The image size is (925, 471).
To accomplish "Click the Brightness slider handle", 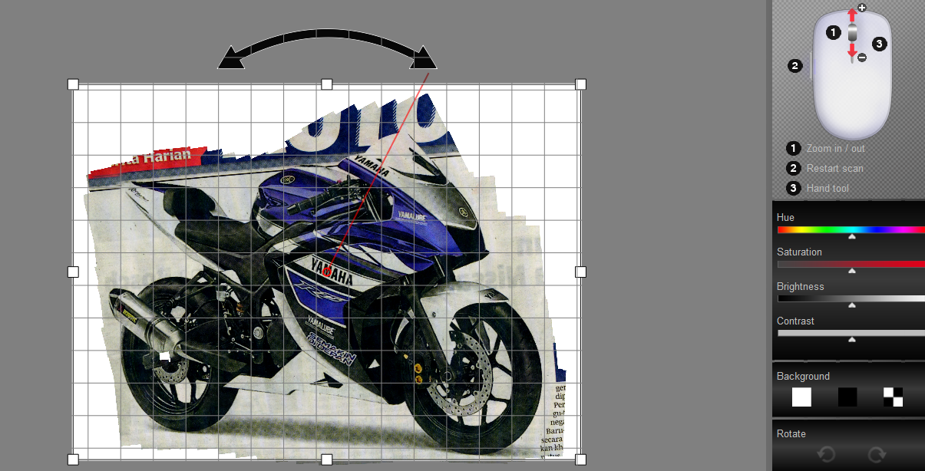I will (x=851, y=306).
